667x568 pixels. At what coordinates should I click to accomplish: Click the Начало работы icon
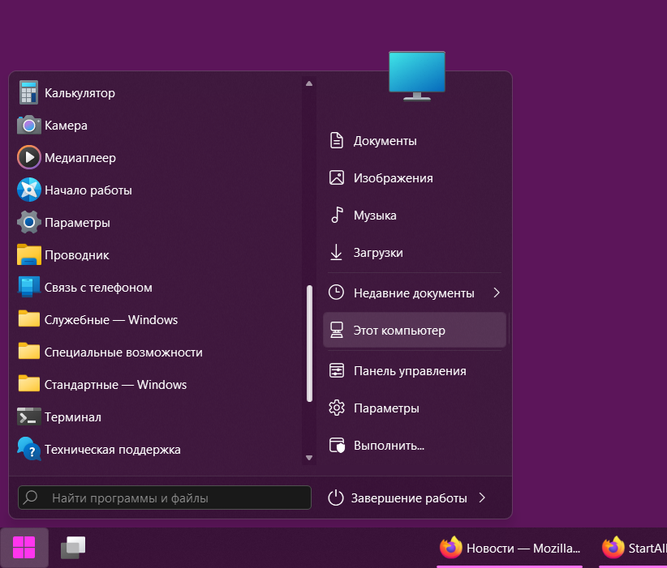(29, 190)
